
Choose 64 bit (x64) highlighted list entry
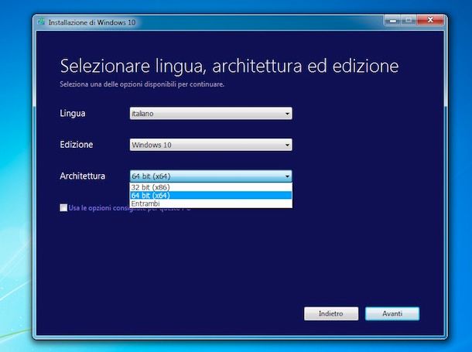click(210, 195)
